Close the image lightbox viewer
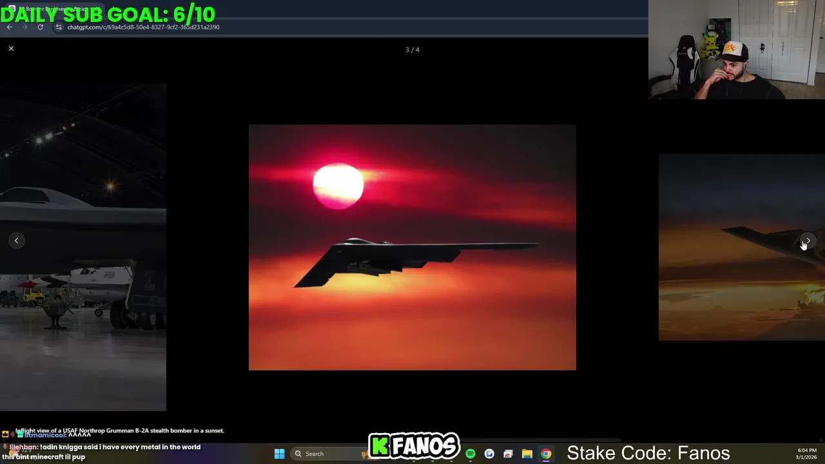The image size is (825, 464). (11, 48)
